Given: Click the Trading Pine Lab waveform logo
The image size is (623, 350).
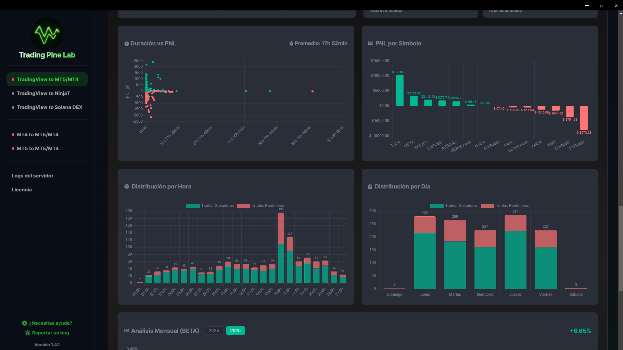Looking at the screenshot, I should [47, 34].
